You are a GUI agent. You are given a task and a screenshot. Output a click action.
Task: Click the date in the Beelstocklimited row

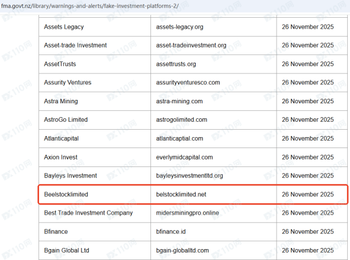point(308,195)
